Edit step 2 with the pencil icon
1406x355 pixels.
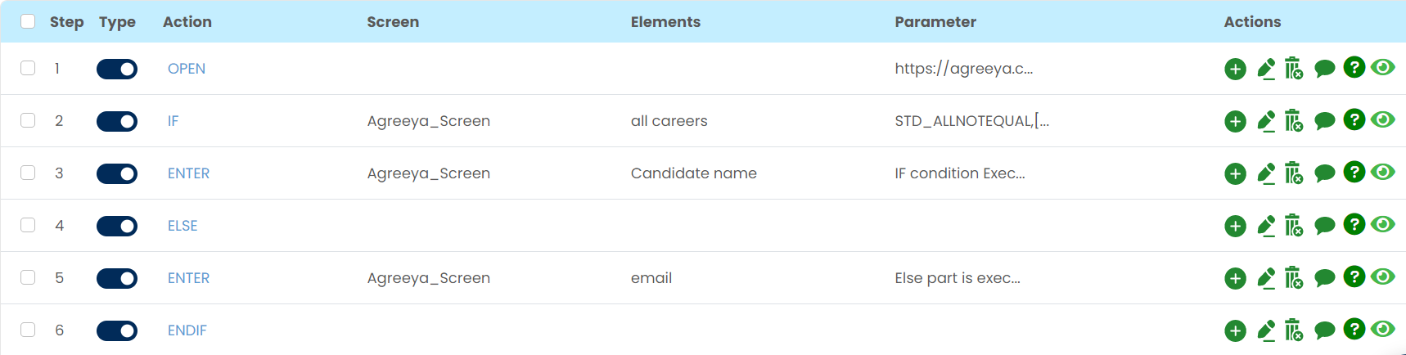coord(1266,121)
